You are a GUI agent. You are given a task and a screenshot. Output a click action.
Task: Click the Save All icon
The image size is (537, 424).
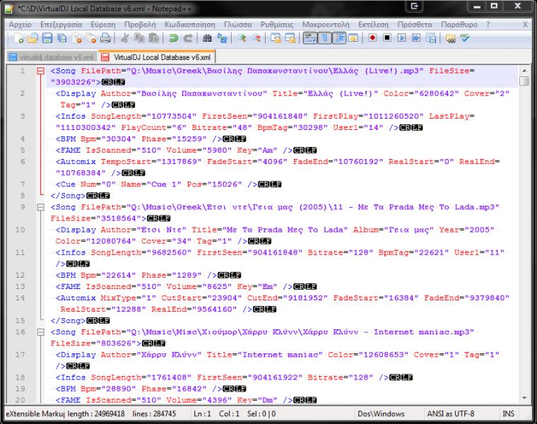point(62,38)
